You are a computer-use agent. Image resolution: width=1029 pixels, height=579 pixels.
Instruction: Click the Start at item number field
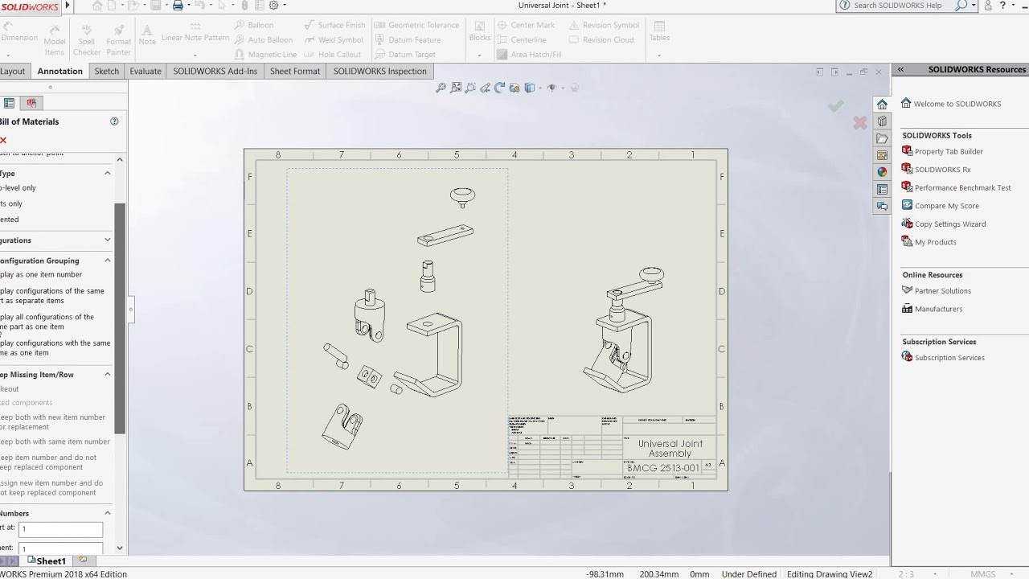[x=60, y=529]
